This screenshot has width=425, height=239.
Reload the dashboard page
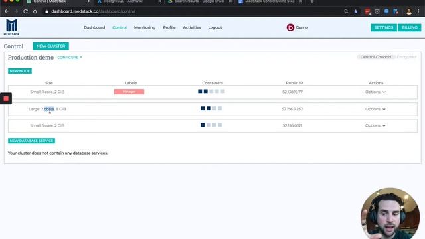25,11
